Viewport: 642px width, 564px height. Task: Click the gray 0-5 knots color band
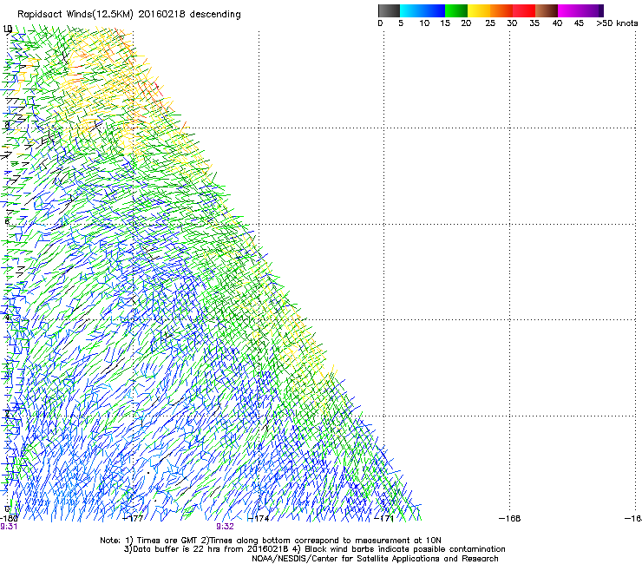[x=389, y=10]
